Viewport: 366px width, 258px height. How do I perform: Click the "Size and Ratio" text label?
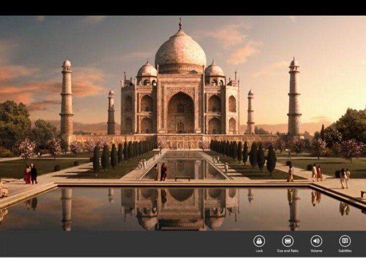(288, 250)
